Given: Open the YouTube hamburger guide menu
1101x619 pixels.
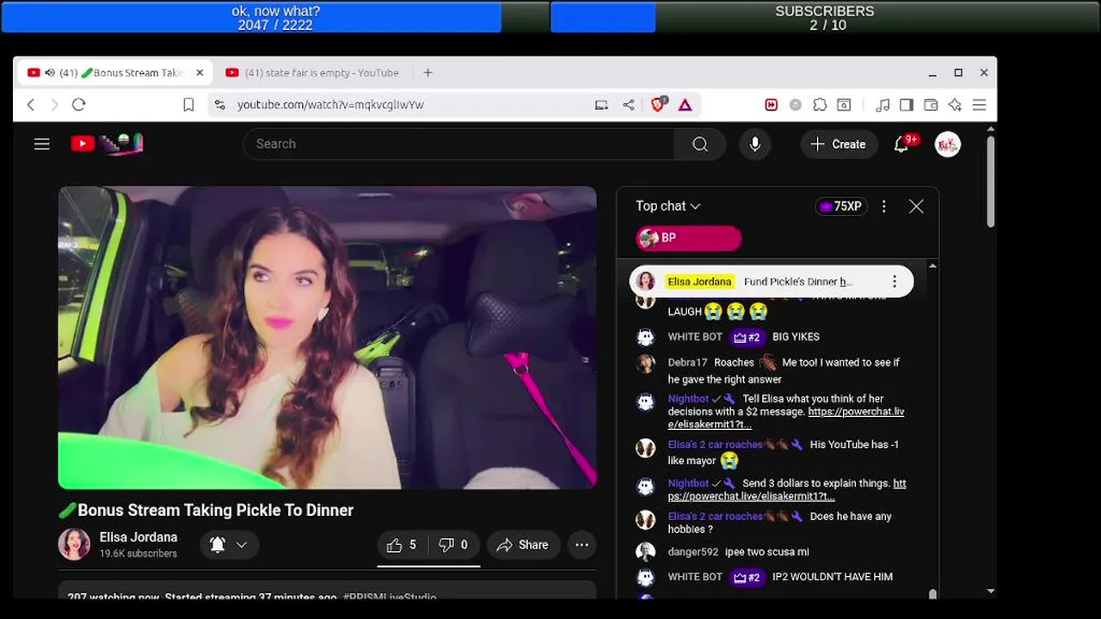Looking at the screenshot, I should coord(42,144).
